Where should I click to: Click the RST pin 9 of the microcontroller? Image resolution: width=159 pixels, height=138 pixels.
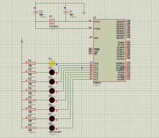[91, 38]
